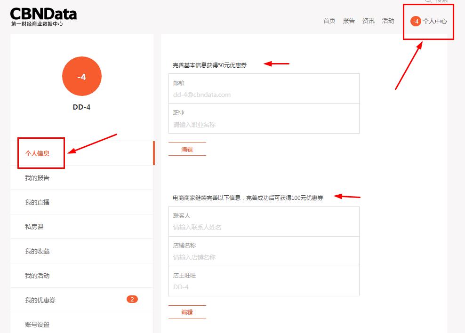The image size is (465, 333).
Task: Open 我的报告 in the sidebar
Action: pos(37,178)
